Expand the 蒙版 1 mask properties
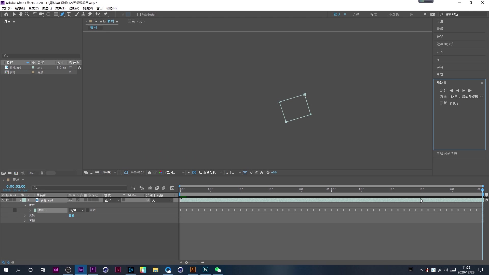The width and height of the screenshot is (489, 275). tap(30, 210)
